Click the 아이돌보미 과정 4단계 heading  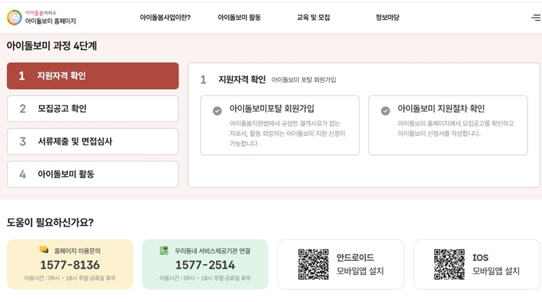pyautogui.click(x=52, y=45)
